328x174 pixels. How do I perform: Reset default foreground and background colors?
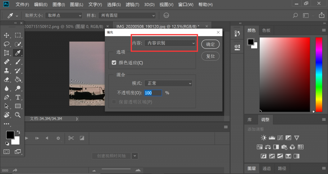point(7,144)
